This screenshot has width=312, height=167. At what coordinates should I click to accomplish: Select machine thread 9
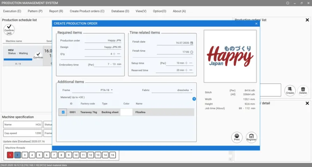click(x=69, y=155)
